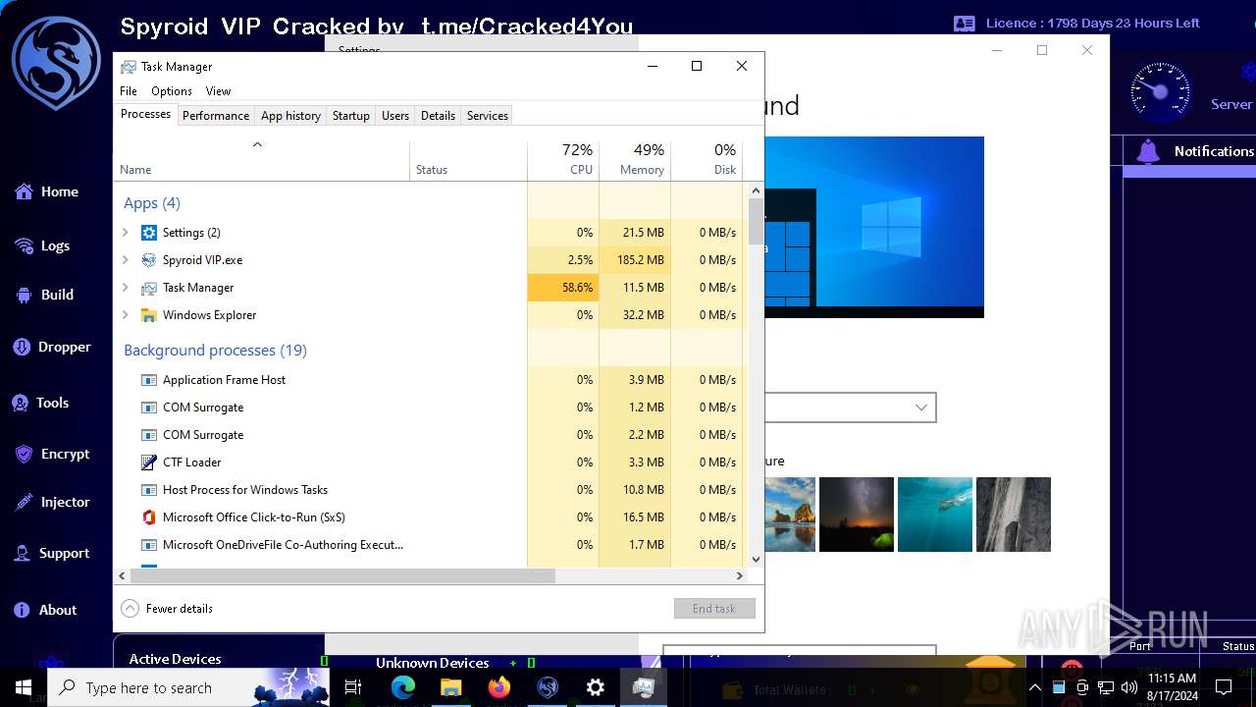Launch Microsoft Edge from the taskbar
The image size is (1256, 707).
(403, 687)
